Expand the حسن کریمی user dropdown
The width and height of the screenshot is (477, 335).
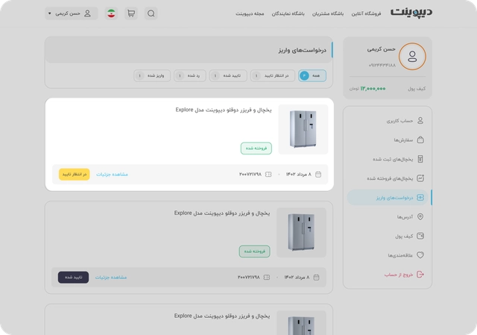(x=72, y=13)
